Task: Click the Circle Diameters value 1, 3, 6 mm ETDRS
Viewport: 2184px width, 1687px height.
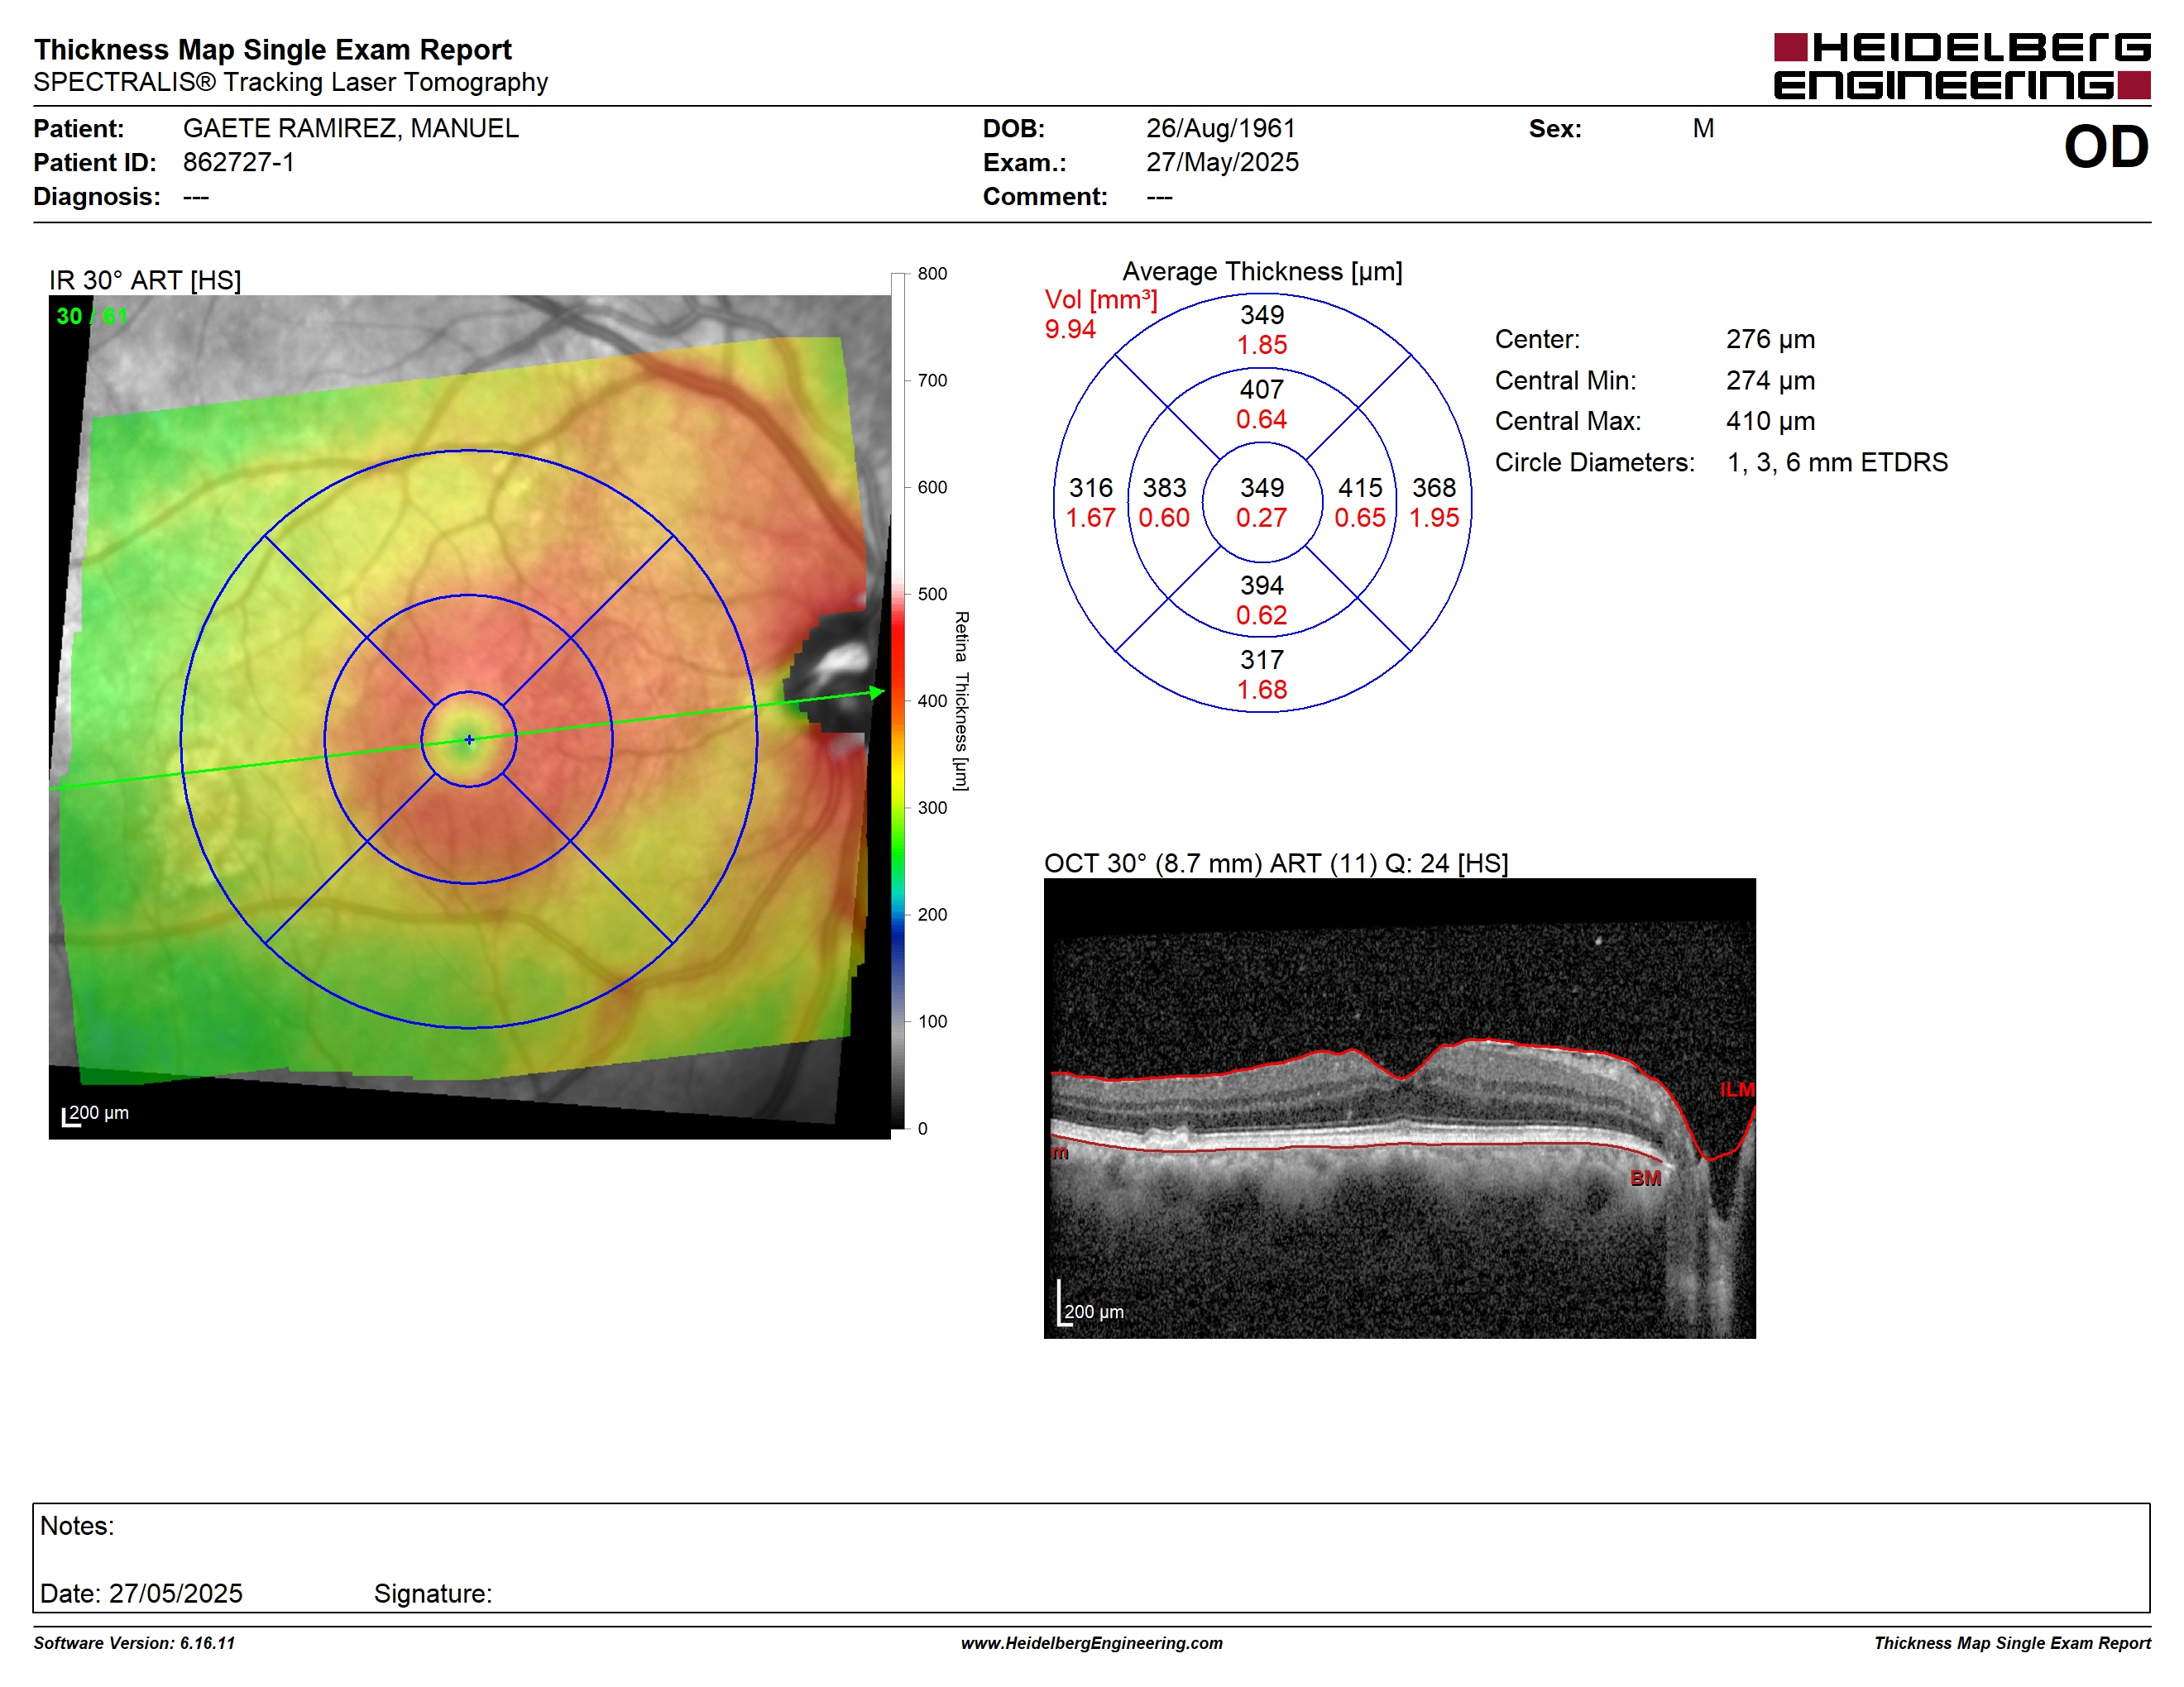Action: (x=1837, y=463)
